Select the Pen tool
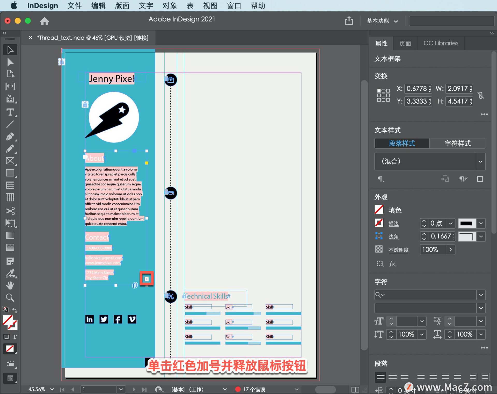The image size is (497, 394). click(x=10, y=137)
